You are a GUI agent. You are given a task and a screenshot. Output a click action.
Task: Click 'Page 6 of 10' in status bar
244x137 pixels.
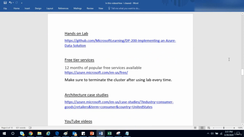7,128
